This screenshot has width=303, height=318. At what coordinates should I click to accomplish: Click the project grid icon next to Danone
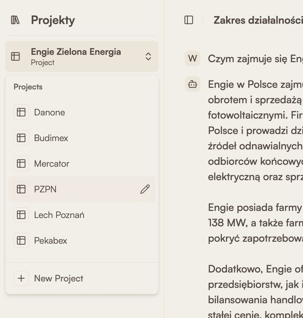pos(21,112)
